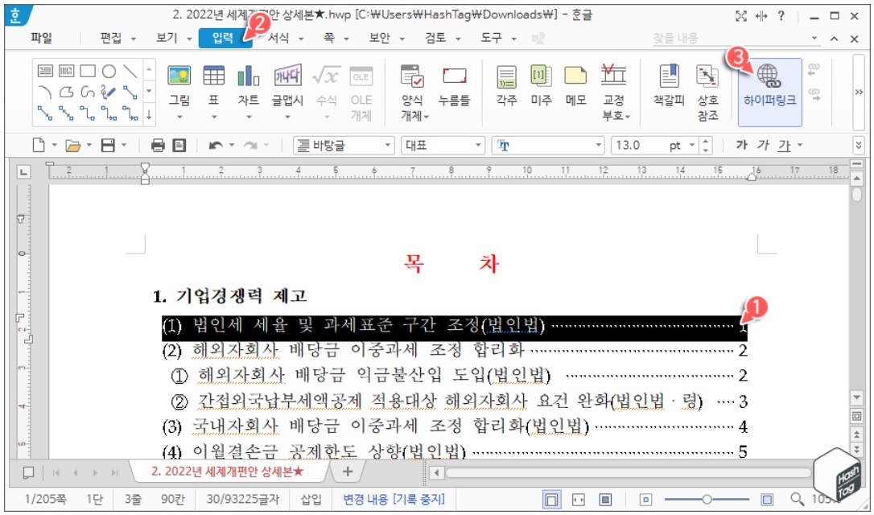Viewport: 874px width, 515px height.
Task: Select the horizontal text box tool
Action: [45, 71]
